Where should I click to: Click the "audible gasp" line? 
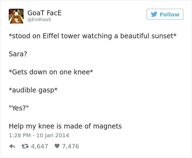[x=33, y=90]
